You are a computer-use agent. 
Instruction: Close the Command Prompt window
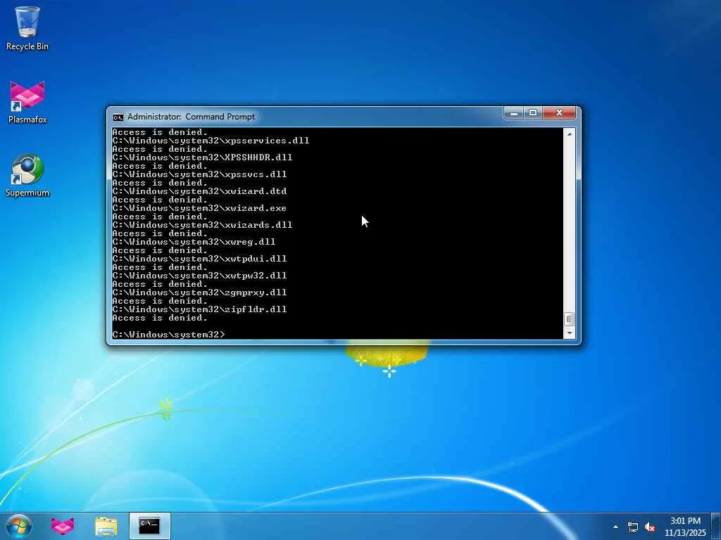point(559,112)
